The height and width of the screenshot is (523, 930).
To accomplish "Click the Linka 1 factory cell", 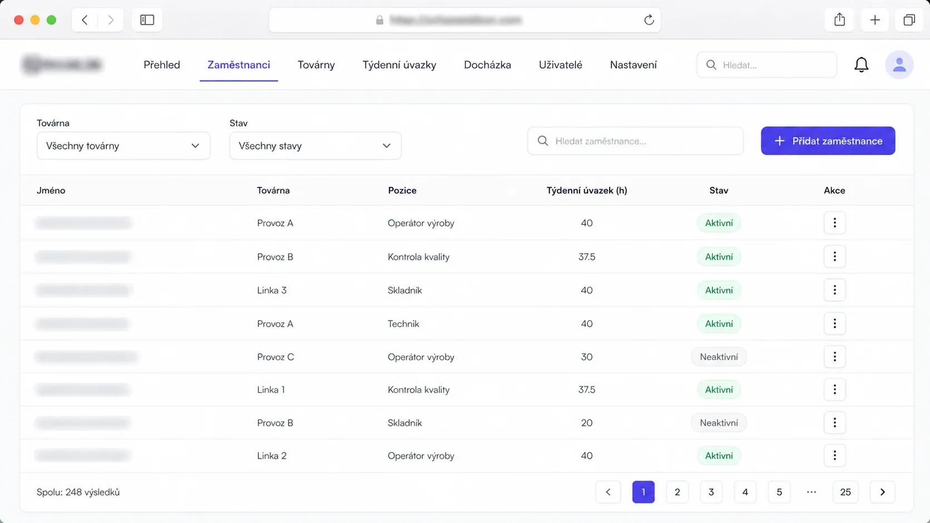I will pos(271,390).
